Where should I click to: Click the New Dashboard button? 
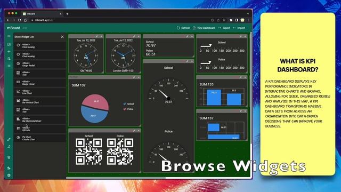pyautogui.click(x=204, y=28)
